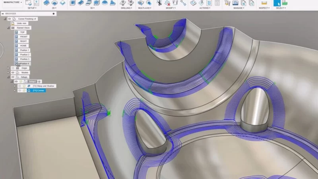
Task: Open the DRILLING dropdown menu
Action: click(x=126, y=8)
